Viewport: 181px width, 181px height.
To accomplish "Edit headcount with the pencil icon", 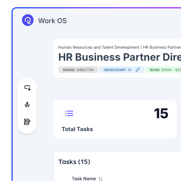I will (x=138, y=70).
